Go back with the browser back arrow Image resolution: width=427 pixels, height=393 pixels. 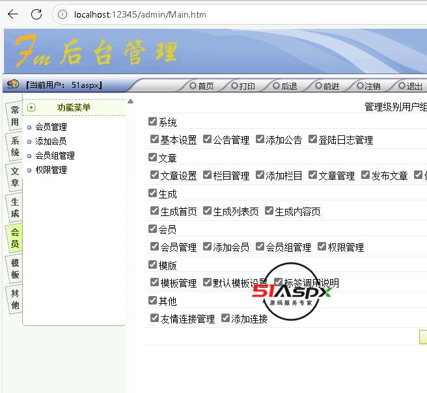[x=13, y=14]
